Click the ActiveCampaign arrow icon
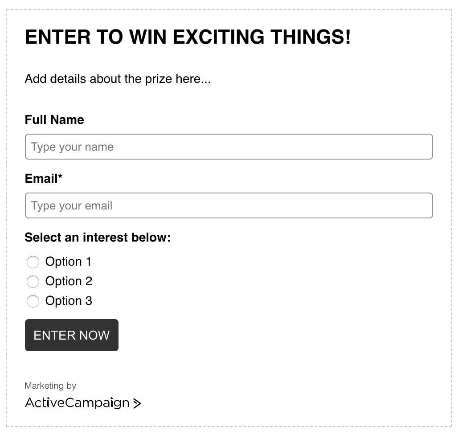458x435 pixels. coord(137,403)
